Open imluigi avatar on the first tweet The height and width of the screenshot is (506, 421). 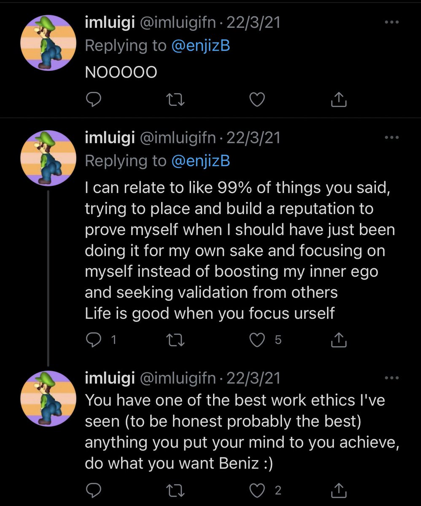tap(49, 43)
